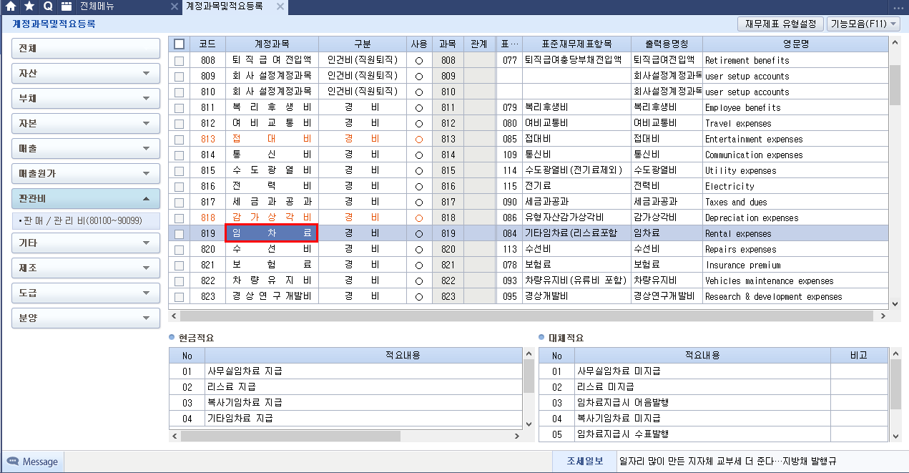Check the box for code 811 row
Image resolution: width=909 pixels, height=473 pixels.
point(179,108)
